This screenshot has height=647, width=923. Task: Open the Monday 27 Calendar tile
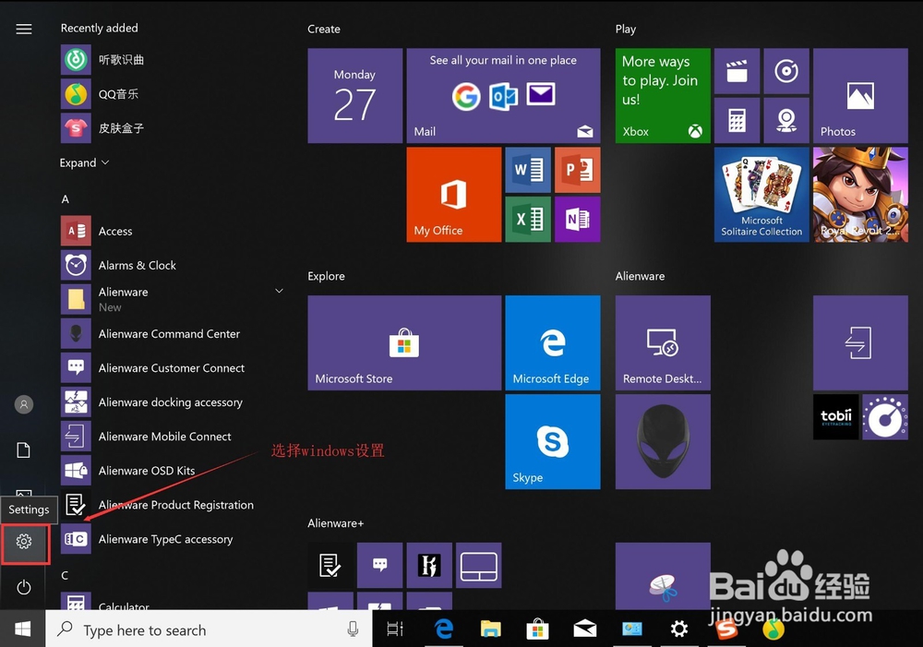pyautogui.click(x=355, y=95)
